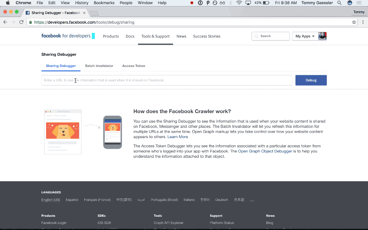This screenshot has width=368, height=230.
Task: Open the Bookmarks menu
Action: (x=104, y=3)
